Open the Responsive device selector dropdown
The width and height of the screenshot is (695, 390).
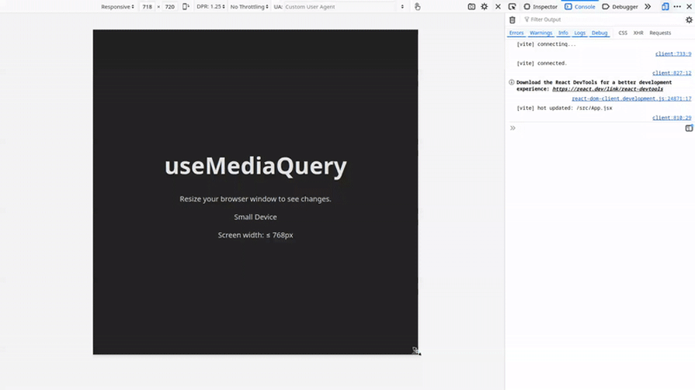coord(117,7)
